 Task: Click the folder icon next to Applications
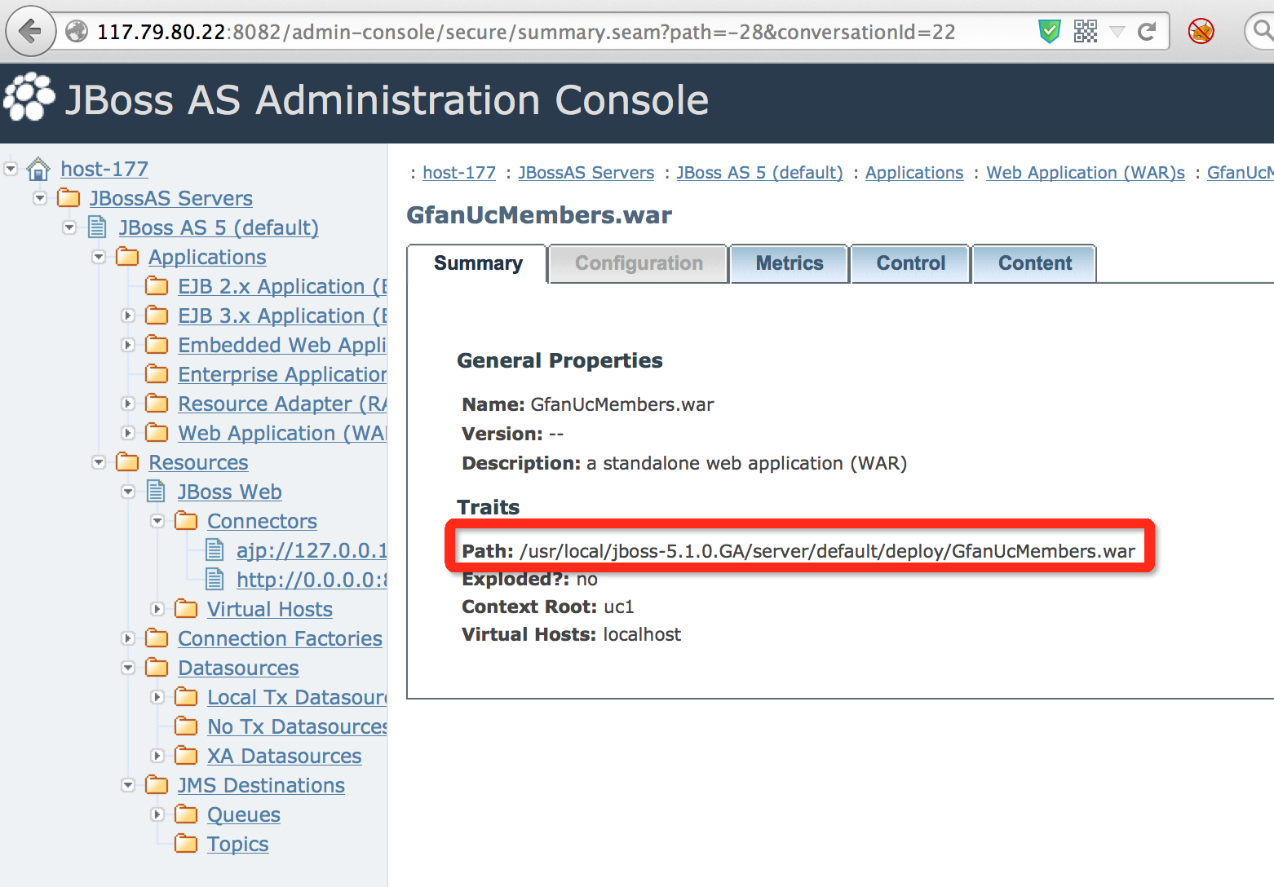[127, 257]
